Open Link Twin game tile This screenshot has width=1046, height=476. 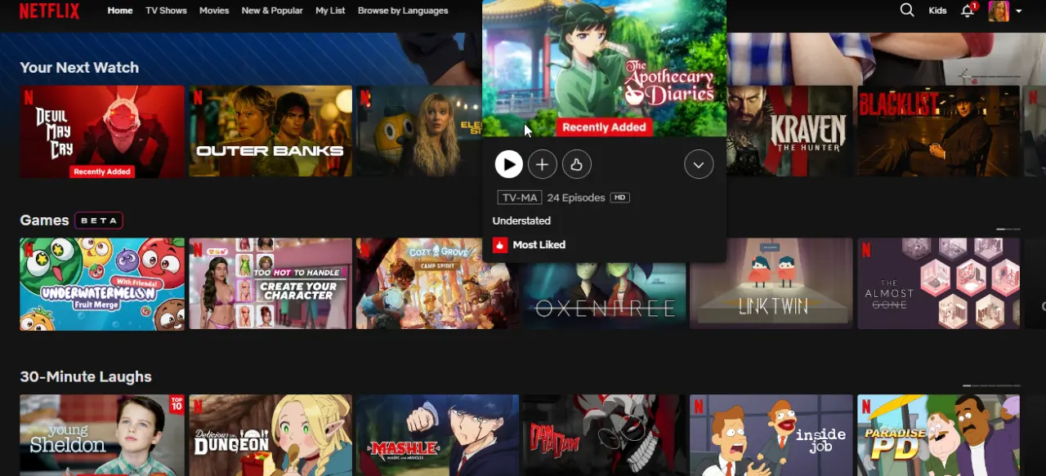[x=771, y=283]
